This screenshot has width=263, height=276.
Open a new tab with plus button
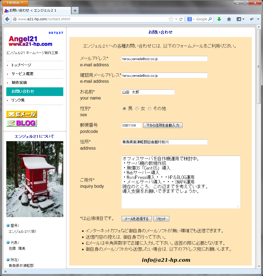click(75, 11)
